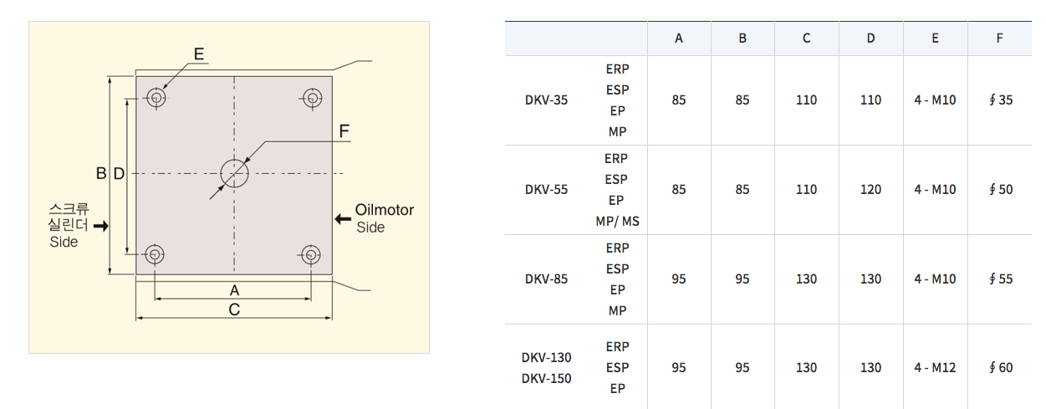
Task: Select the F label in the diagram
Action: point(344,131)
